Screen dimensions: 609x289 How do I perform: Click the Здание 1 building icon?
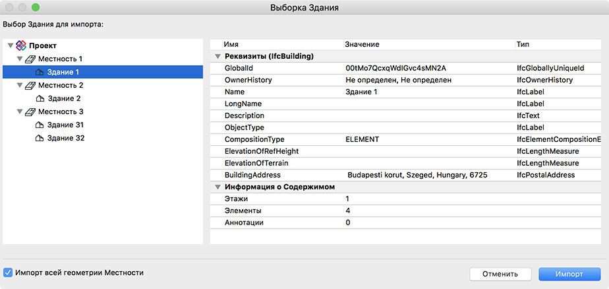tap(40, 72)
